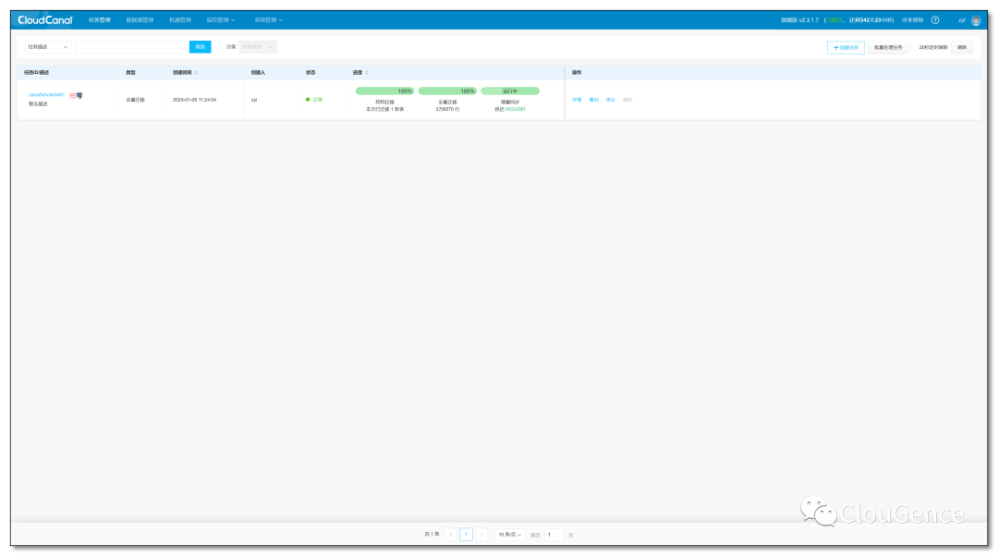Open the 任务描述 filter dropdown
Viewport: 998px width, 556px height.
pos(48,47)
